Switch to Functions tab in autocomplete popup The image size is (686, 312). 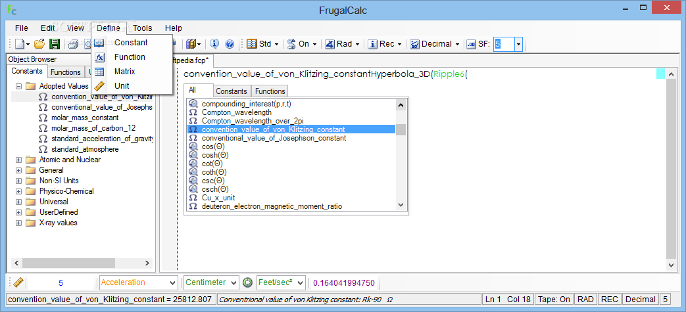click(x=270, y=91)
